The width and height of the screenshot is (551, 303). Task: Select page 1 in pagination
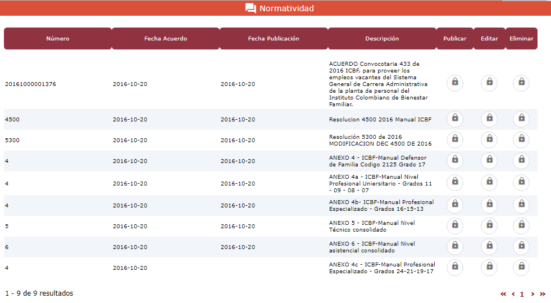click(x=522, y=294)
